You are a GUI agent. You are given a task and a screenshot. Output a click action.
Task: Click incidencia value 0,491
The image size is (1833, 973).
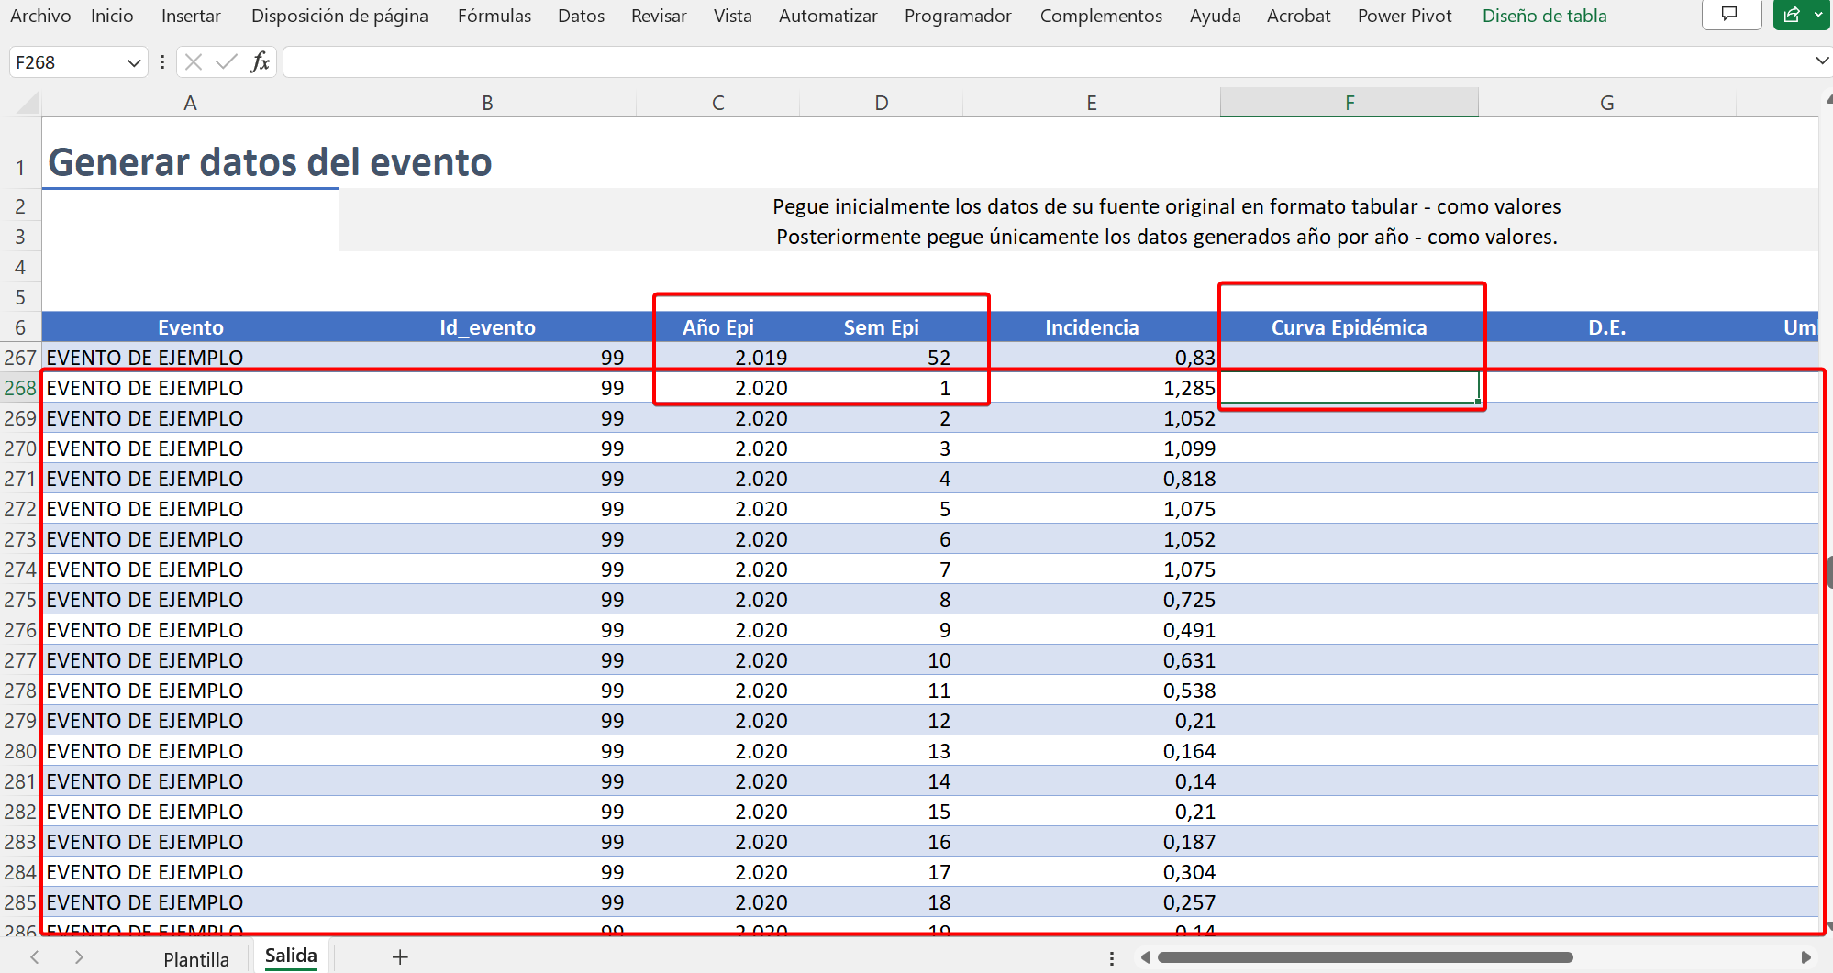pos(1189,630)
